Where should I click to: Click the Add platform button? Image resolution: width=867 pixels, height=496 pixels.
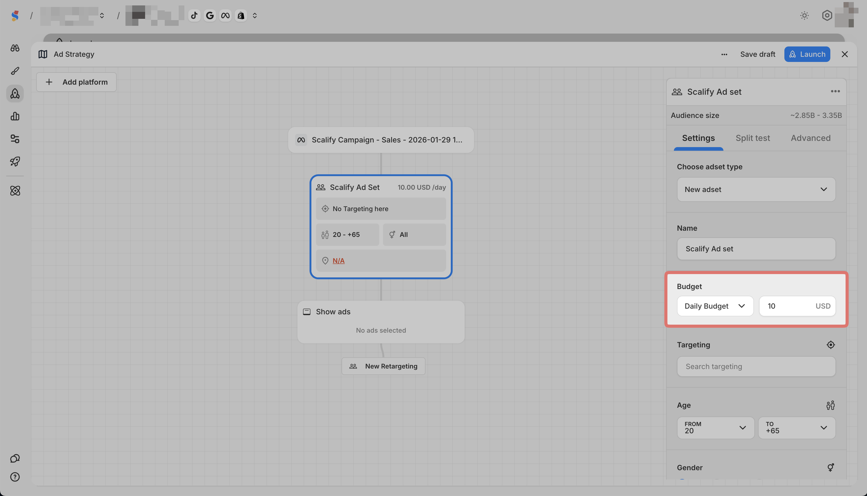[76, 82]
